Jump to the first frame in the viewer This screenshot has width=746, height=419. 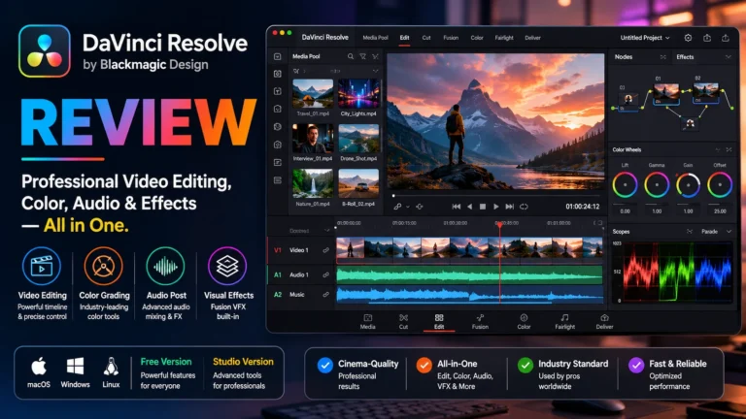[x=456, y=207]
